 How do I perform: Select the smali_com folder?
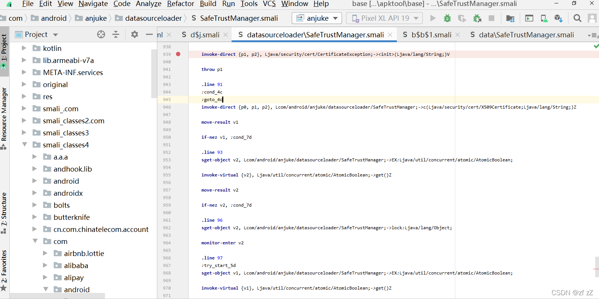pyautogui.click(x=60, y=109)
